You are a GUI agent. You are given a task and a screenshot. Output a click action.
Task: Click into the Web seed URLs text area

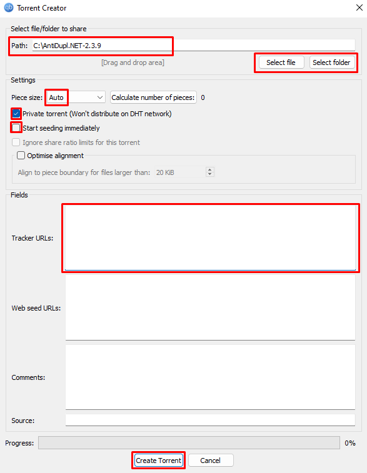tap(210, 307)
